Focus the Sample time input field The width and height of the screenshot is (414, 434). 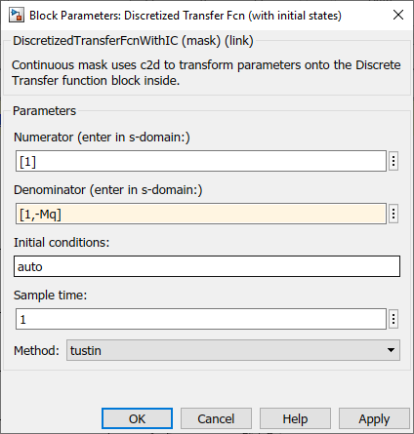pyautogui.click(x=201, y=319)
